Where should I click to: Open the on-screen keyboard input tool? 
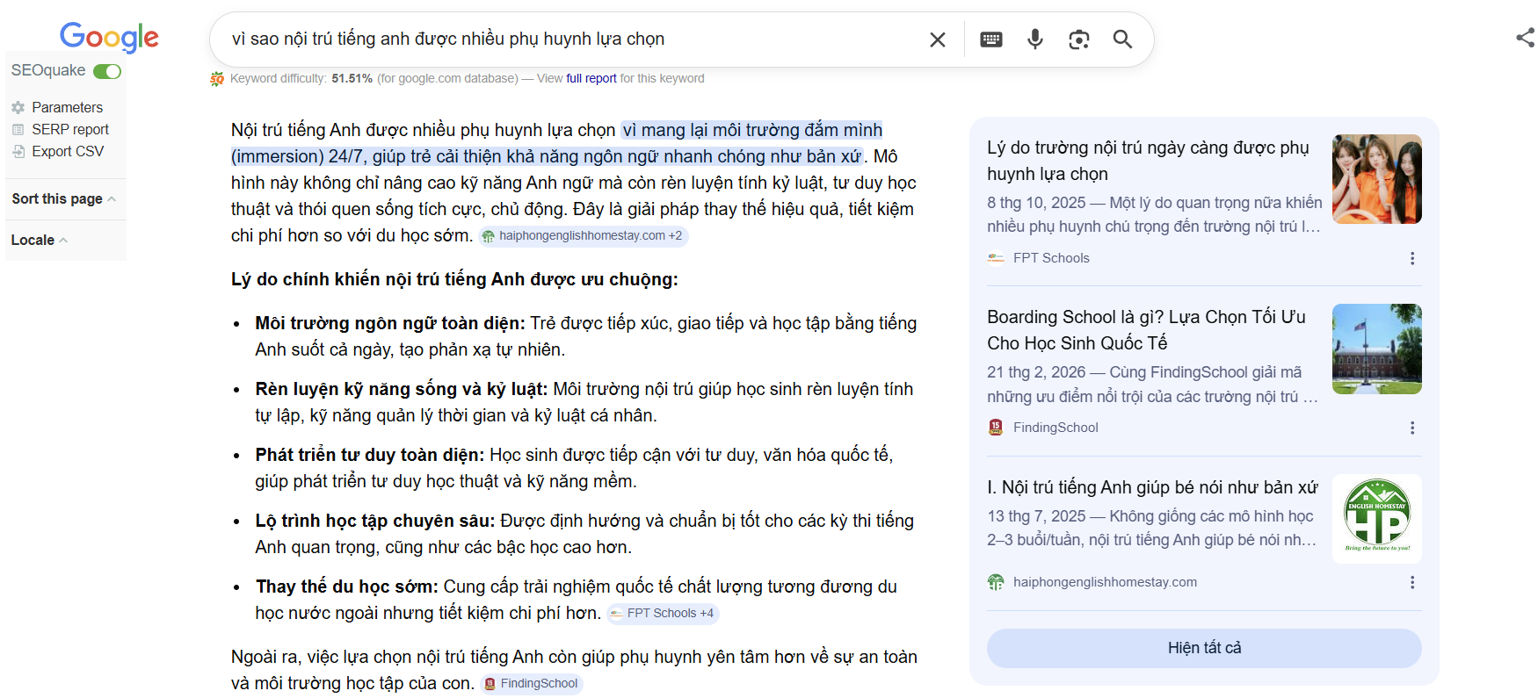click(991, 40)
